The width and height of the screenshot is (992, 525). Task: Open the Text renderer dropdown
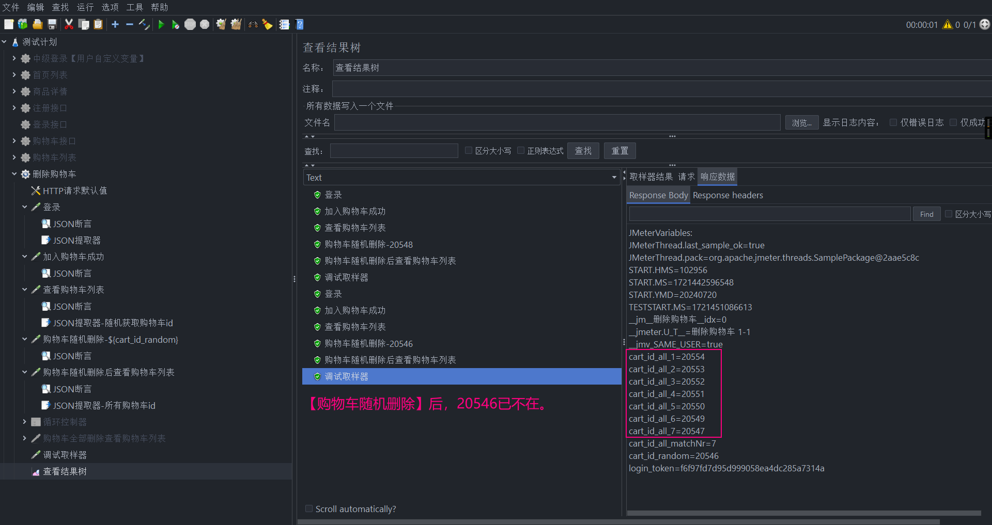461,177
